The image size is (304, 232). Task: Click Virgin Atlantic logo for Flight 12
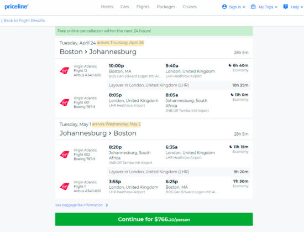click(x=65, y=70)
